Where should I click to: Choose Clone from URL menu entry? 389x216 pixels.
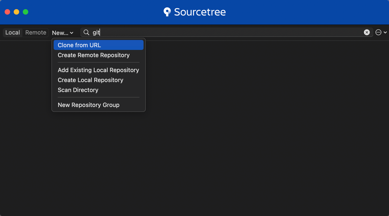point(99,45)
